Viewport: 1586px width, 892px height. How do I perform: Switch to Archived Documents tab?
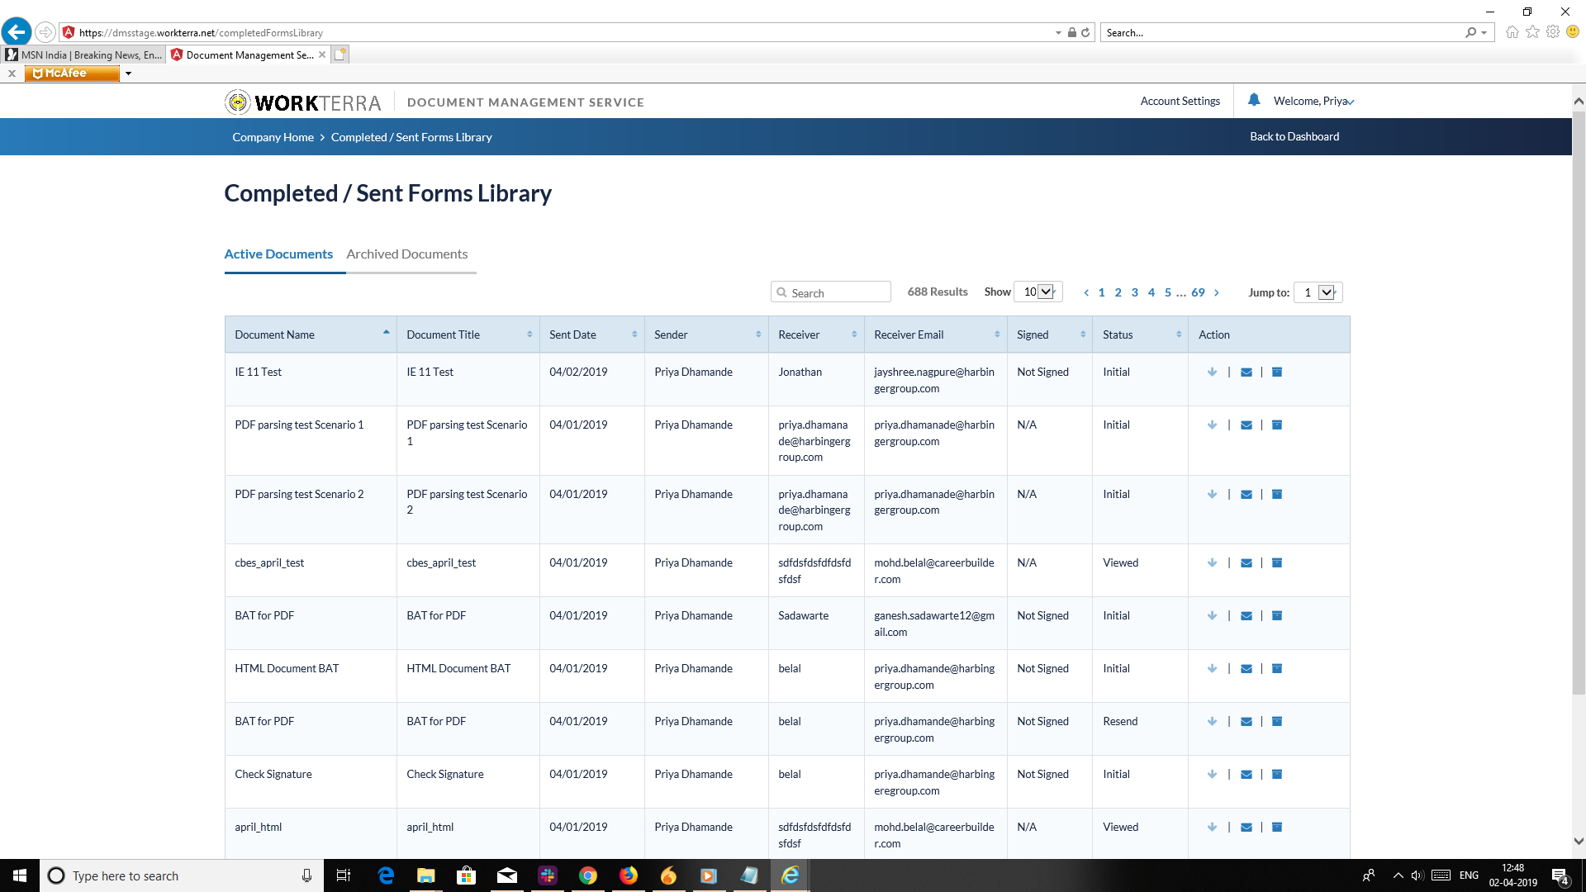(x=406, y=254)
